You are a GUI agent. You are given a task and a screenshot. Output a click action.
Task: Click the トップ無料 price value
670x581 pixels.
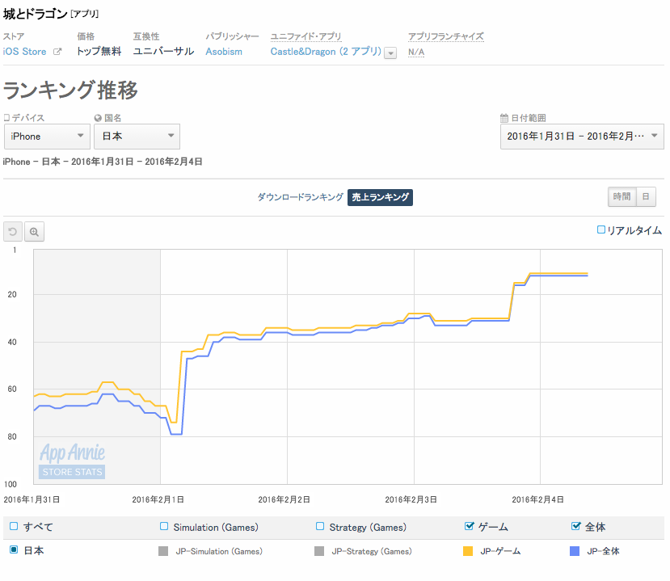(x=99, y=51)
